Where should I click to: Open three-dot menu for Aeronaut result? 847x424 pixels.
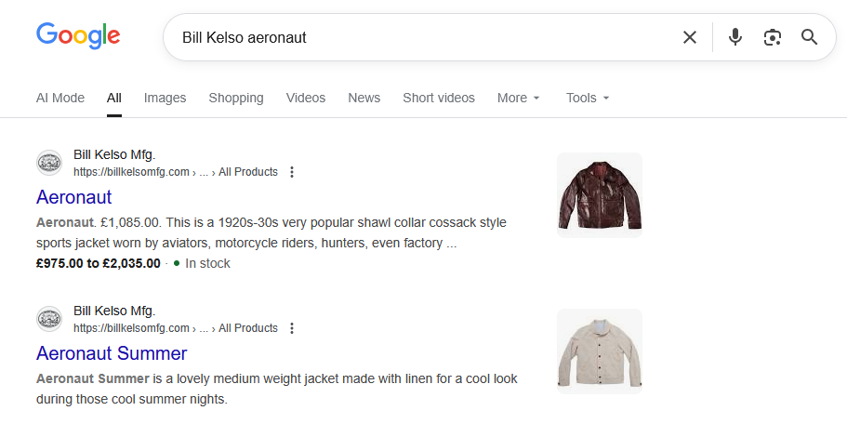[x=292, y=172]
